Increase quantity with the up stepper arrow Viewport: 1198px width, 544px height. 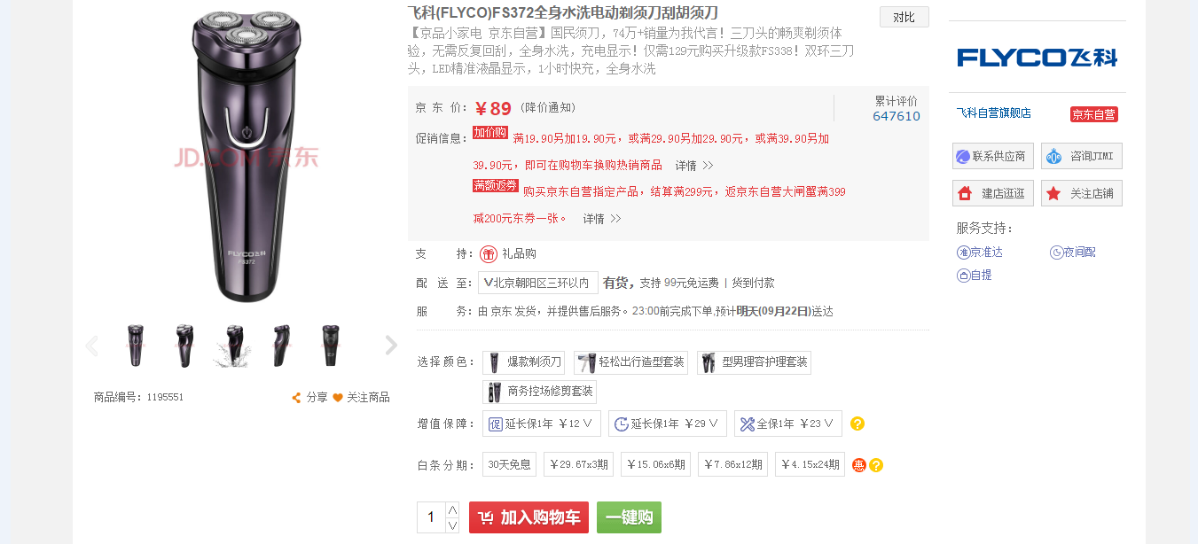[452, 509]
